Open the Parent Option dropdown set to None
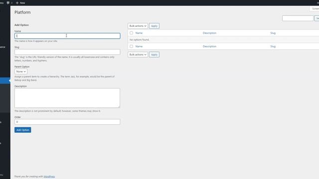 [x=21, y=72]
